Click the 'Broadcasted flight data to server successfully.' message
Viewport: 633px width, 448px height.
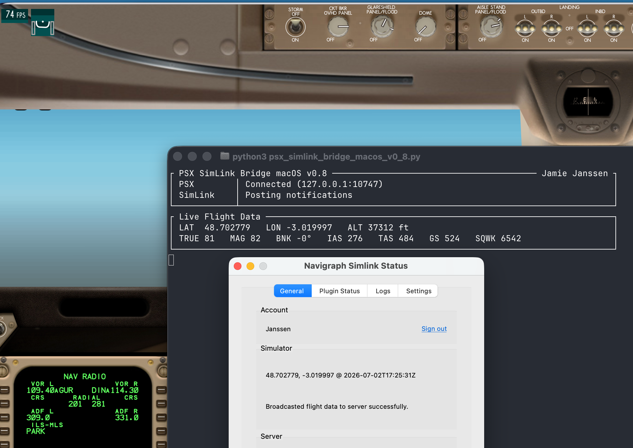coord(337,407)
